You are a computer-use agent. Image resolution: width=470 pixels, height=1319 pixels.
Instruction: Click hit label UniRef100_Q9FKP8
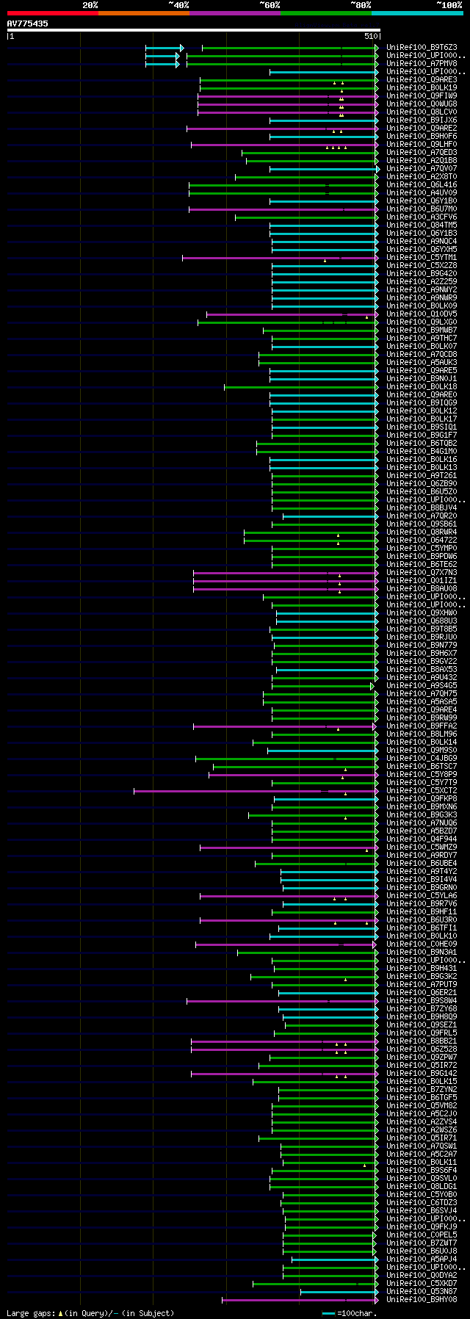[422, 799]
